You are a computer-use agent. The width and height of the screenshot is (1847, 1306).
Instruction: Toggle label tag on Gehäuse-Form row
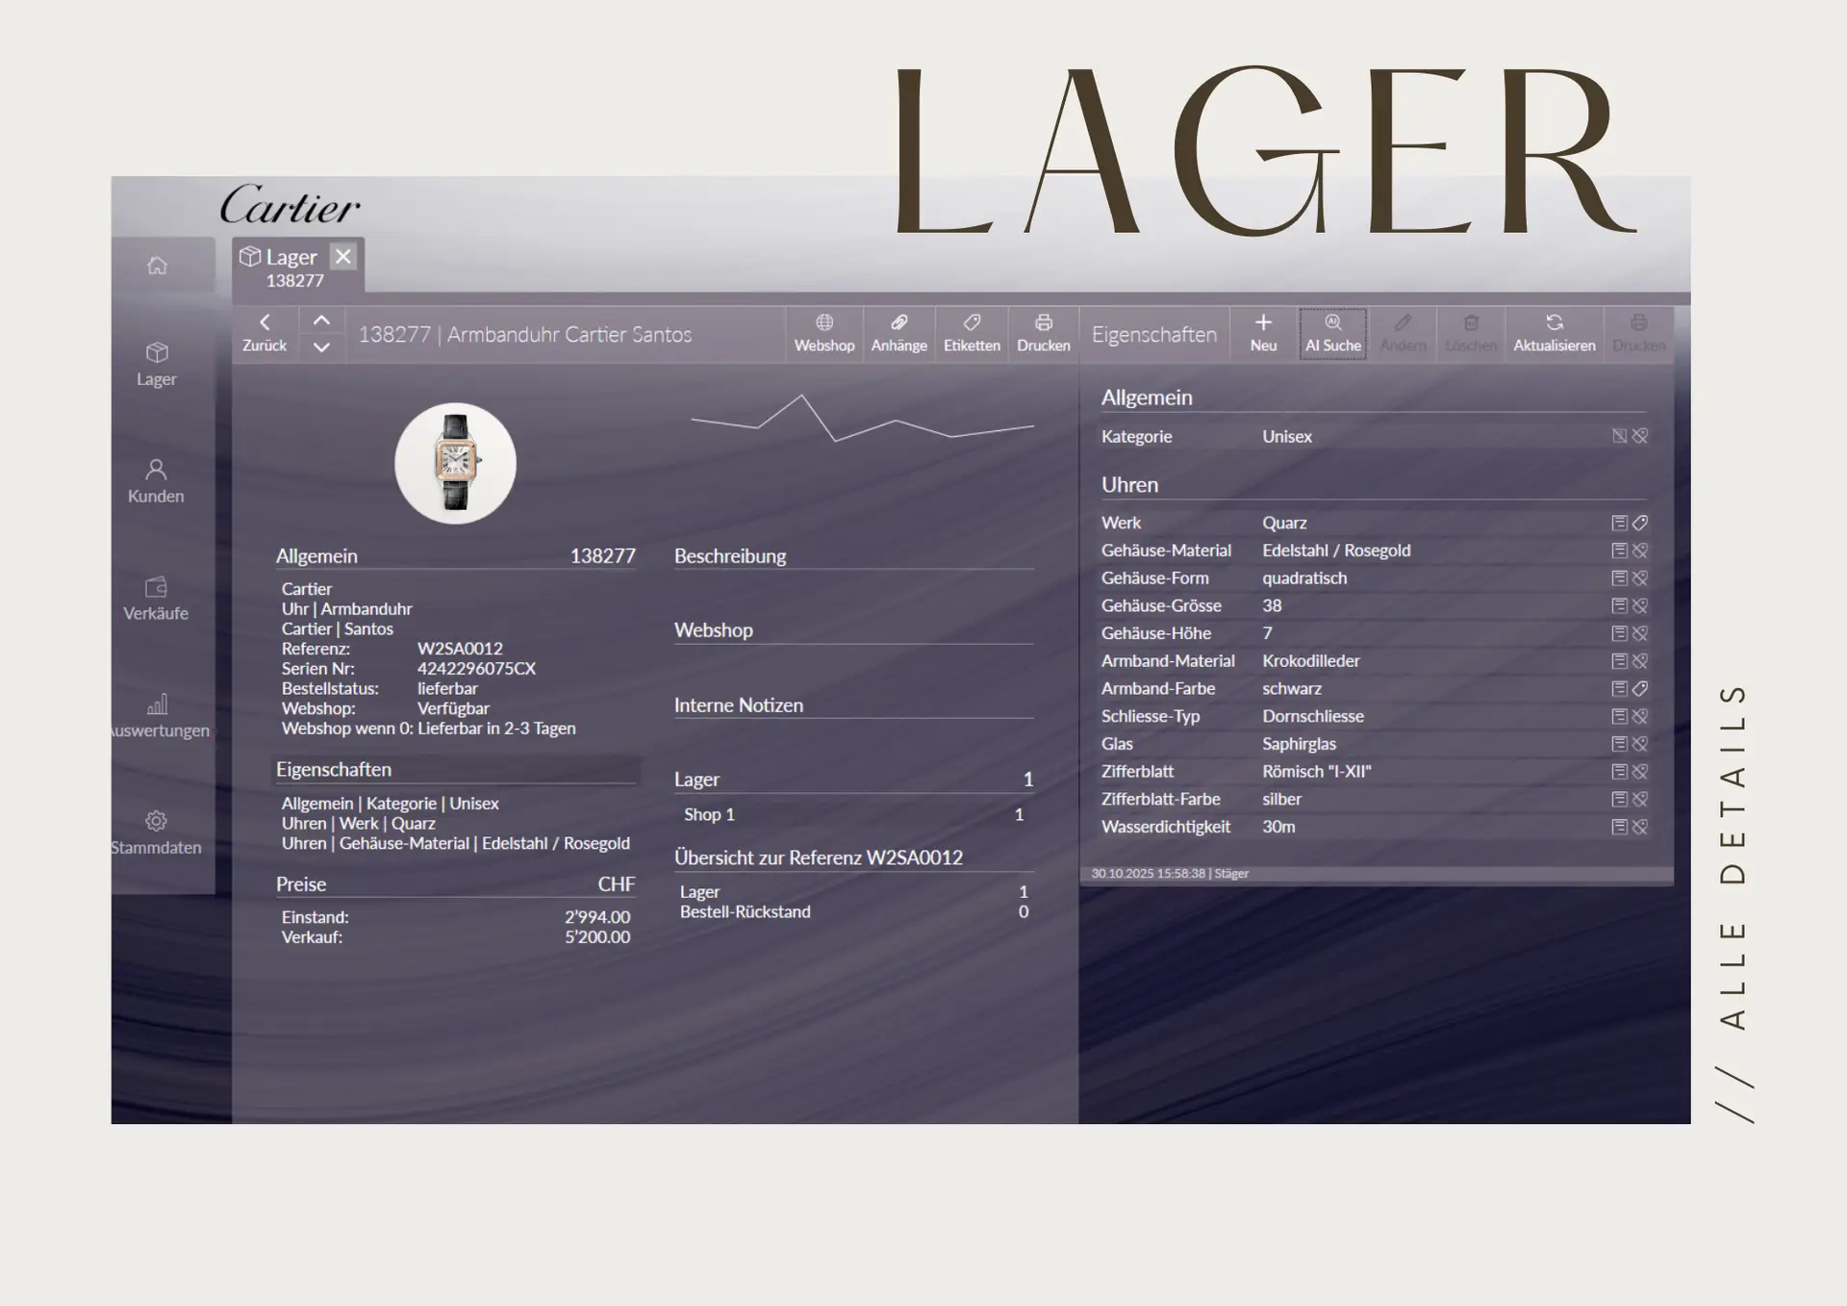tap(1641, 578)
